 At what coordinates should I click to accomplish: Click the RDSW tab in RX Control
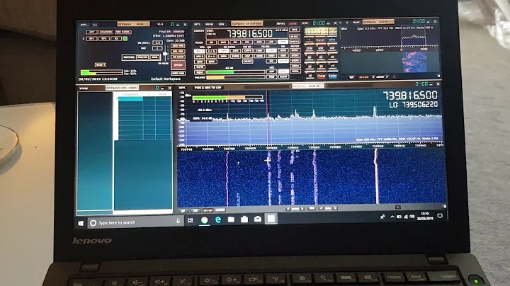pos(210,24)
